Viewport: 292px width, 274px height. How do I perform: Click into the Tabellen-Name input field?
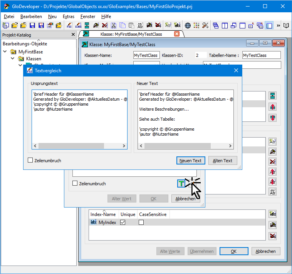tap(262, 55)
